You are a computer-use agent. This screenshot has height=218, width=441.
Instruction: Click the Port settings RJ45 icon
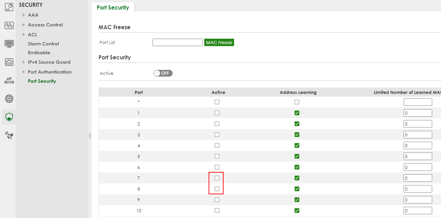8,62
